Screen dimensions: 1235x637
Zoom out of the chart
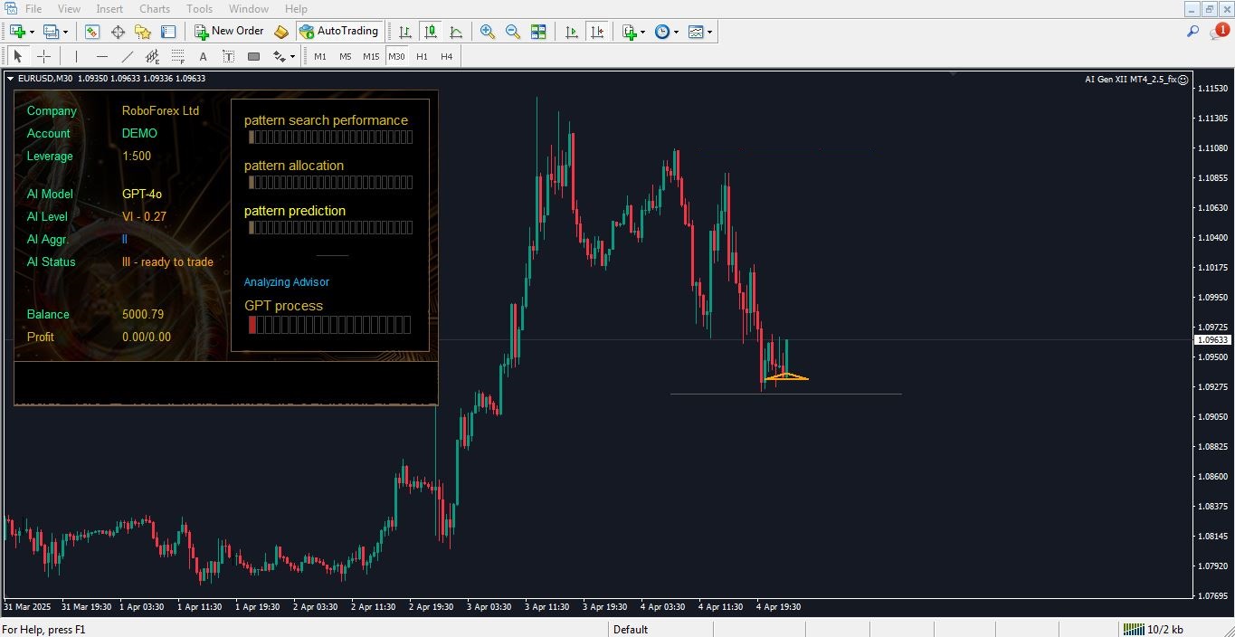(x=513, y=32)
